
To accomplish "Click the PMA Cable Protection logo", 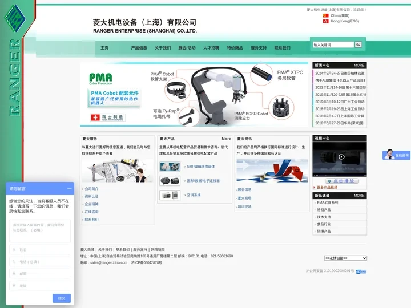I will point(100,79).
